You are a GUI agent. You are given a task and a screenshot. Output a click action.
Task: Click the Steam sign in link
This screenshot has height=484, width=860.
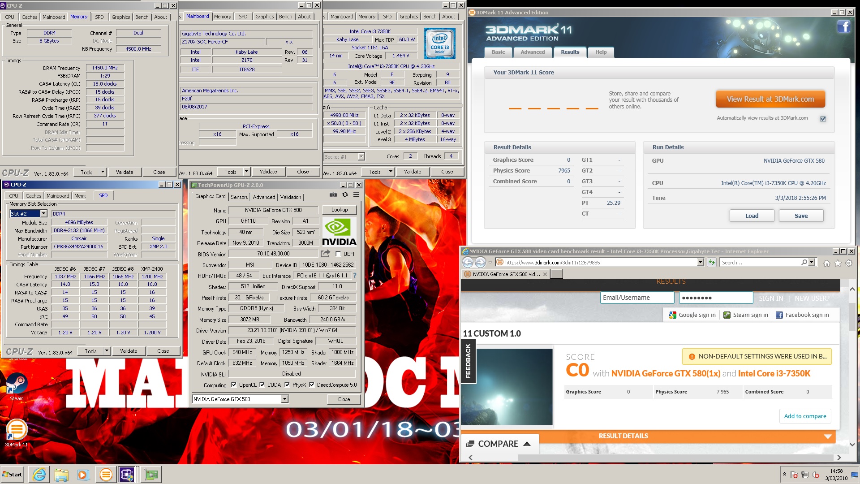tap(745, 315)
